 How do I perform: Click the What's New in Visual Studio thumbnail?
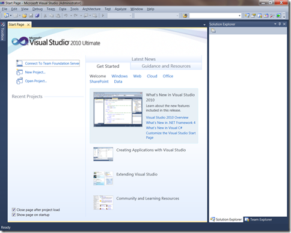tap(118, 109)
